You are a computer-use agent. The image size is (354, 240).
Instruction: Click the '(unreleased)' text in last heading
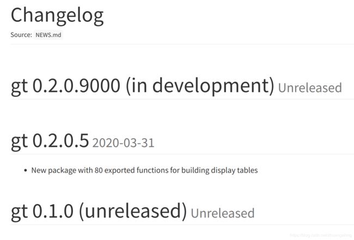tap(133, 211)
